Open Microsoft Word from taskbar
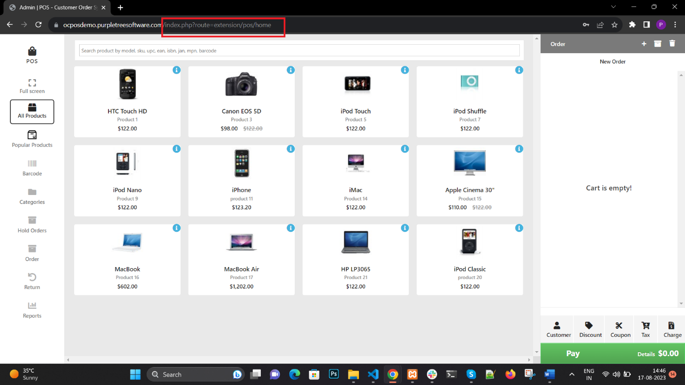 click(x=549, y=374)
